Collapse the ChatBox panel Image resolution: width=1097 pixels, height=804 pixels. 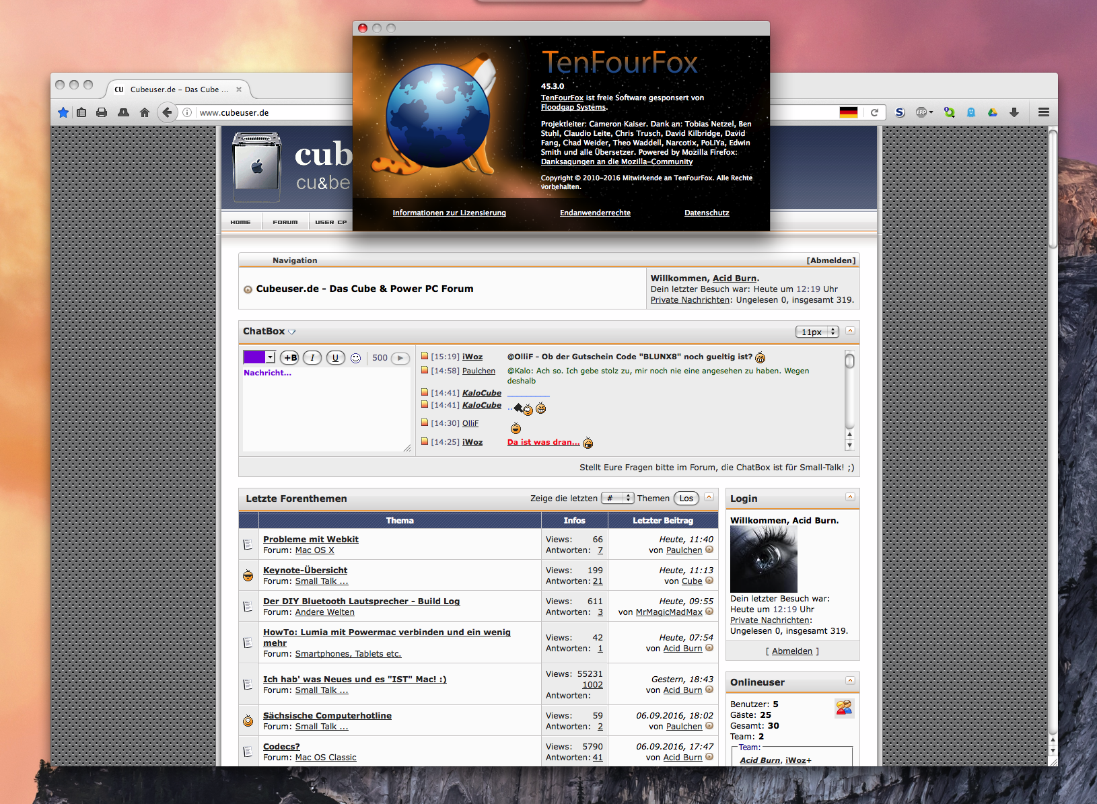850,331
